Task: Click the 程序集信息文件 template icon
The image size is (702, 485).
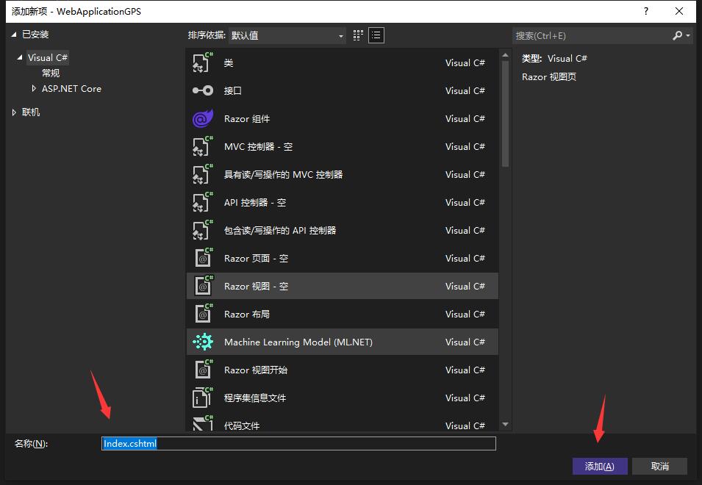Action: [x=202, y=398]
